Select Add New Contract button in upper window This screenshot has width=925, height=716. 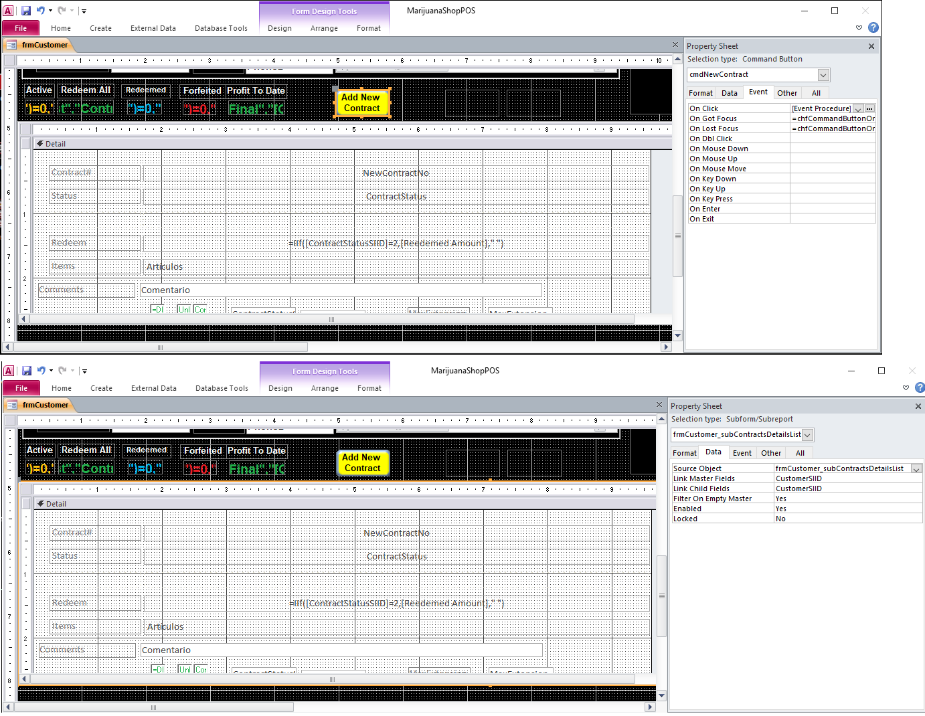coord(361,103)
